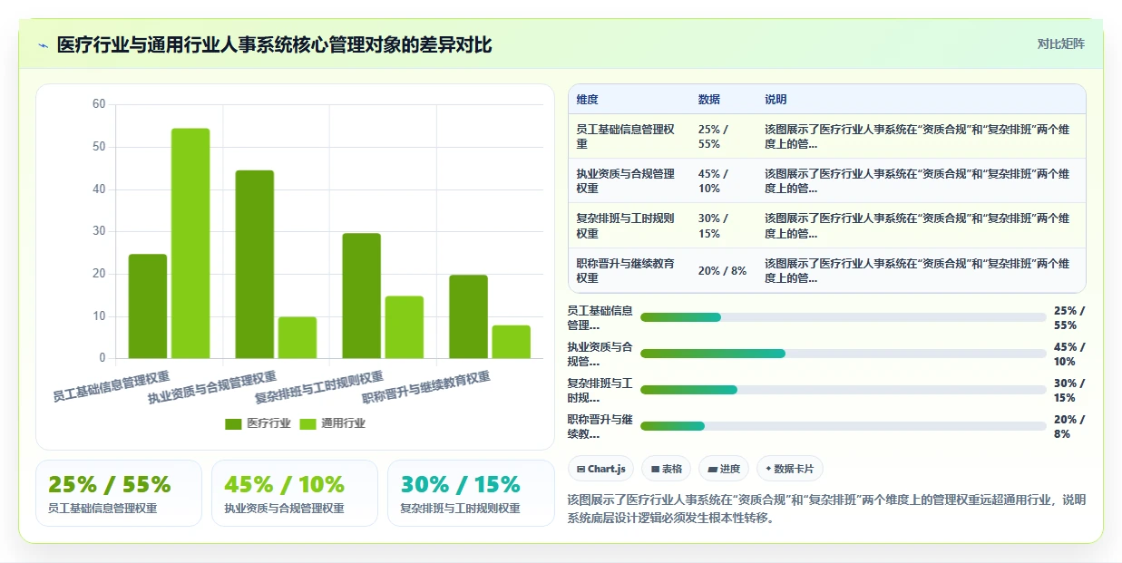This screenshot has height=563, width=1122.
Task: Click the 数据 column header
Action: [x=709, y=100]
